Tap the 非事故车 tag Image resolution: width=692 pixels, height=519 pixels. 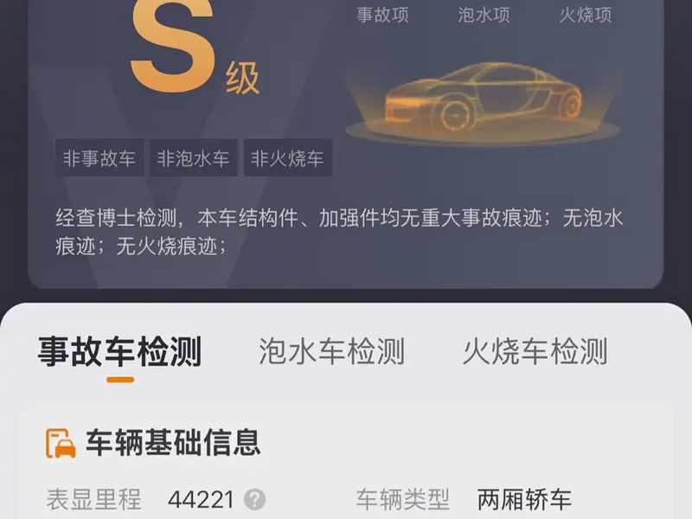pos(99,158)
